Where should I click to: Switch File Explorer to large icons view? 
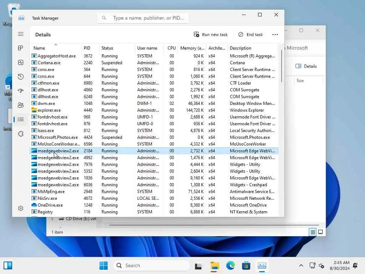[x=320, y=232]
